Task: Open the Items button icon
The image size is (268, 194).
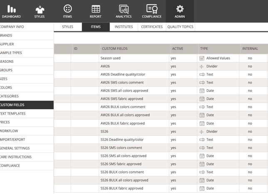Action: [x=68, y=9]
